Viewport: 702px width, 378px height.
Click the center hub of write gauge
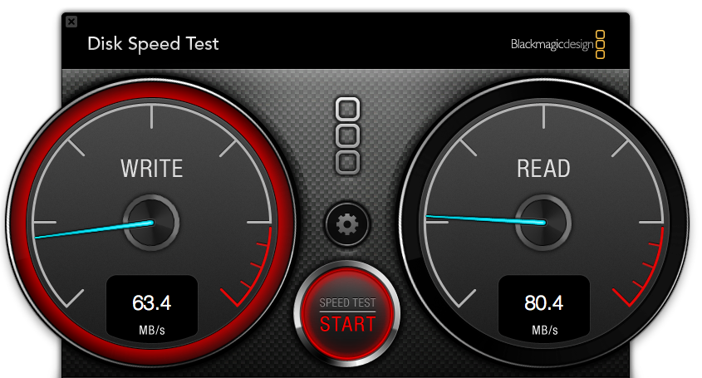tap(152, 223)
